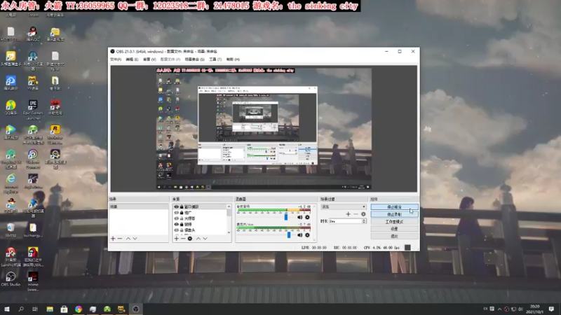
Task: Open transition properties gear icon
Action: [x=363, y=214]
